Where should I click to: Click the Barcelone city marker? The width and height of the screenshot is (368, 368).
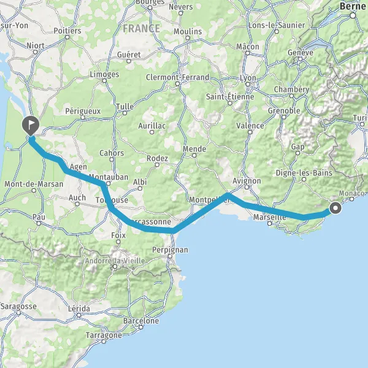tap(141, 327)
